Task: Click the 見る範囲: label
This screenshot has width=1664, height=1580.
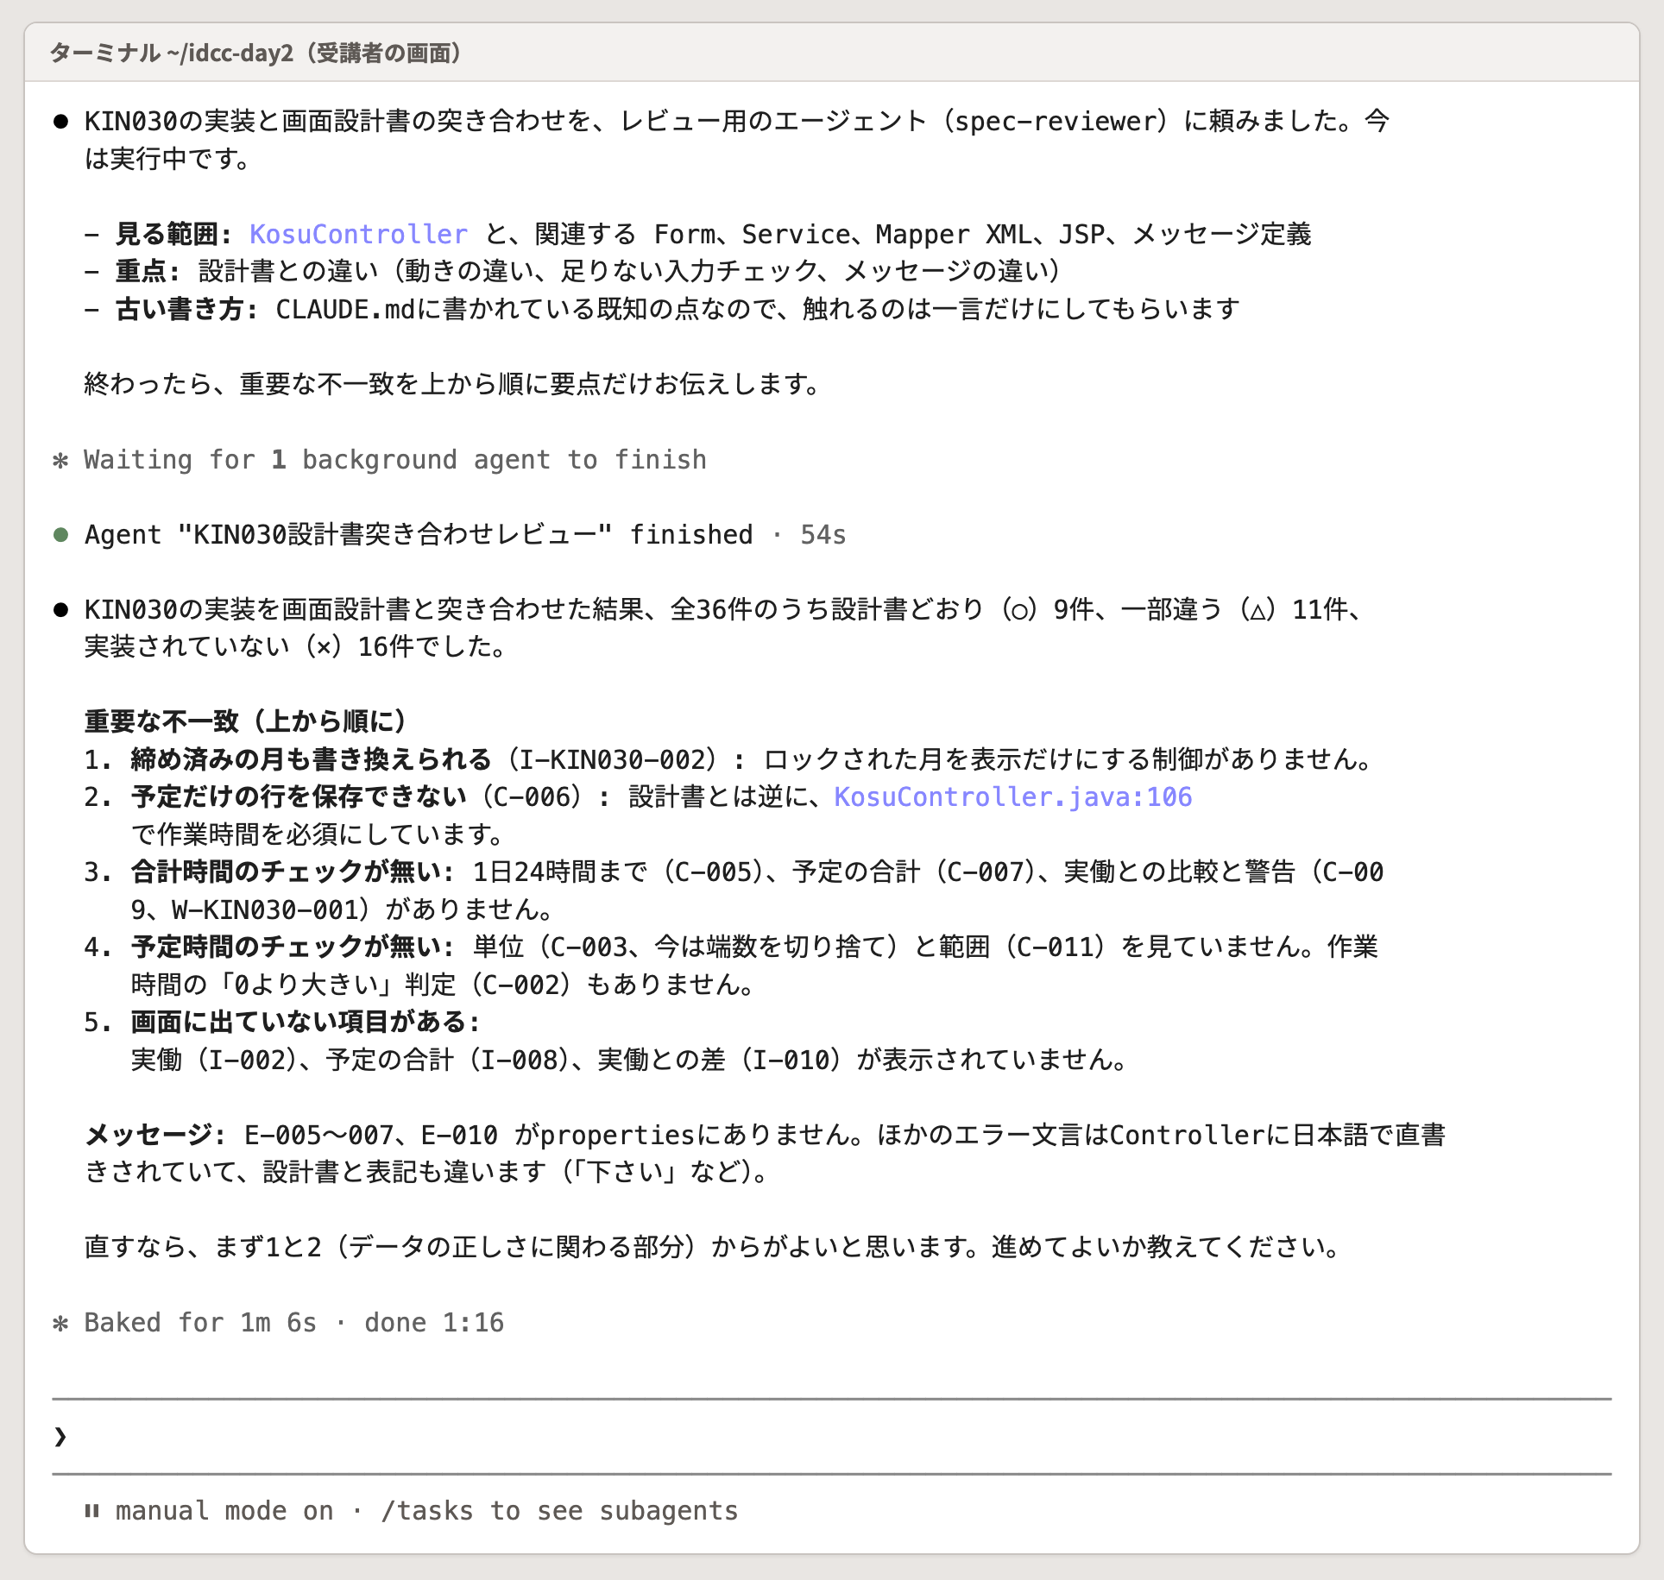Action: pos(173,235)
